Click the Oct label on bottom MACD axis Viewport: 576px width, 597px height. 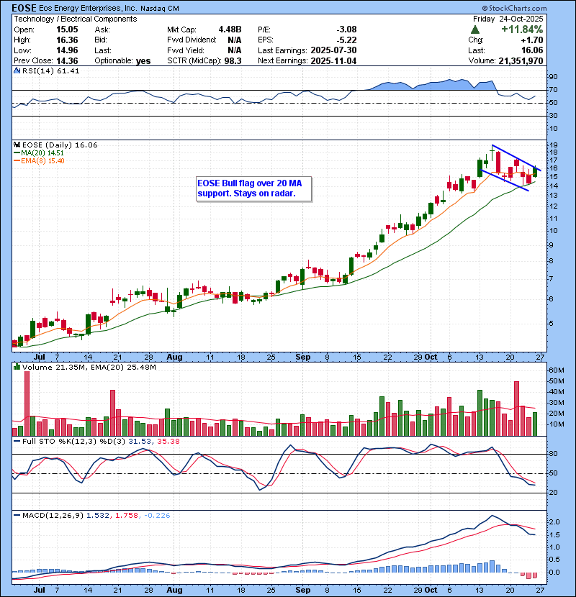tap(431, 590)
